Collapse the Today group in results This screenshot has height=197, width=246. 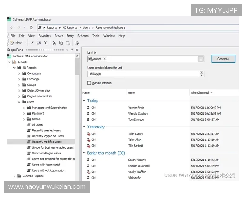(84, 101)
